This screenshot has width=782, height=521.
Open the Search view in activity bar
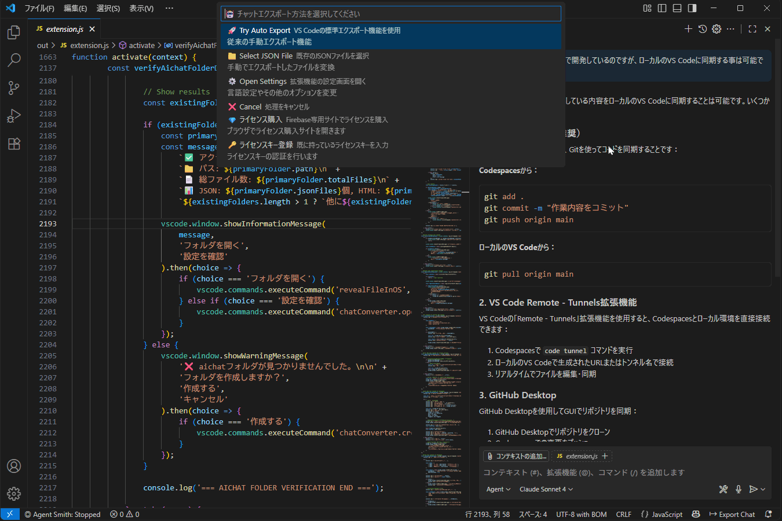14,60
